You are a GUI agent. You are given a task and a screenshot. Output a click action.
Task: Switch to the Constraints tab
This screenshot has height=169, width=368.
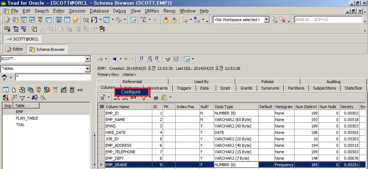[x=158, y=88]
